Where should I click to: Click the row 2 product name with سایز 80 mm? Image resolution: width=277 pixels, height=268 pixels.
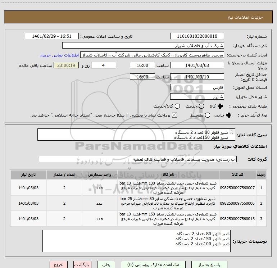coord(168,203)
